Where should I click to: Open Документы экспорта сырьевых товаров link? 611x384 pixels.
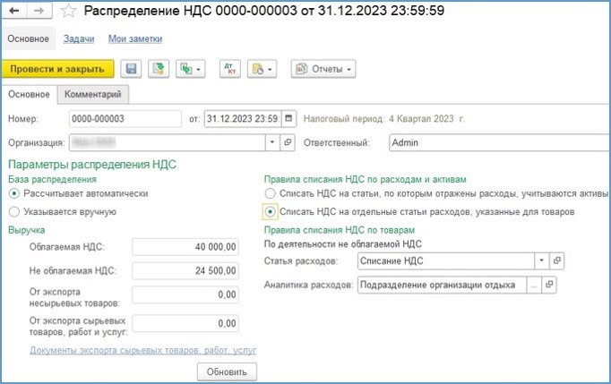143,350
